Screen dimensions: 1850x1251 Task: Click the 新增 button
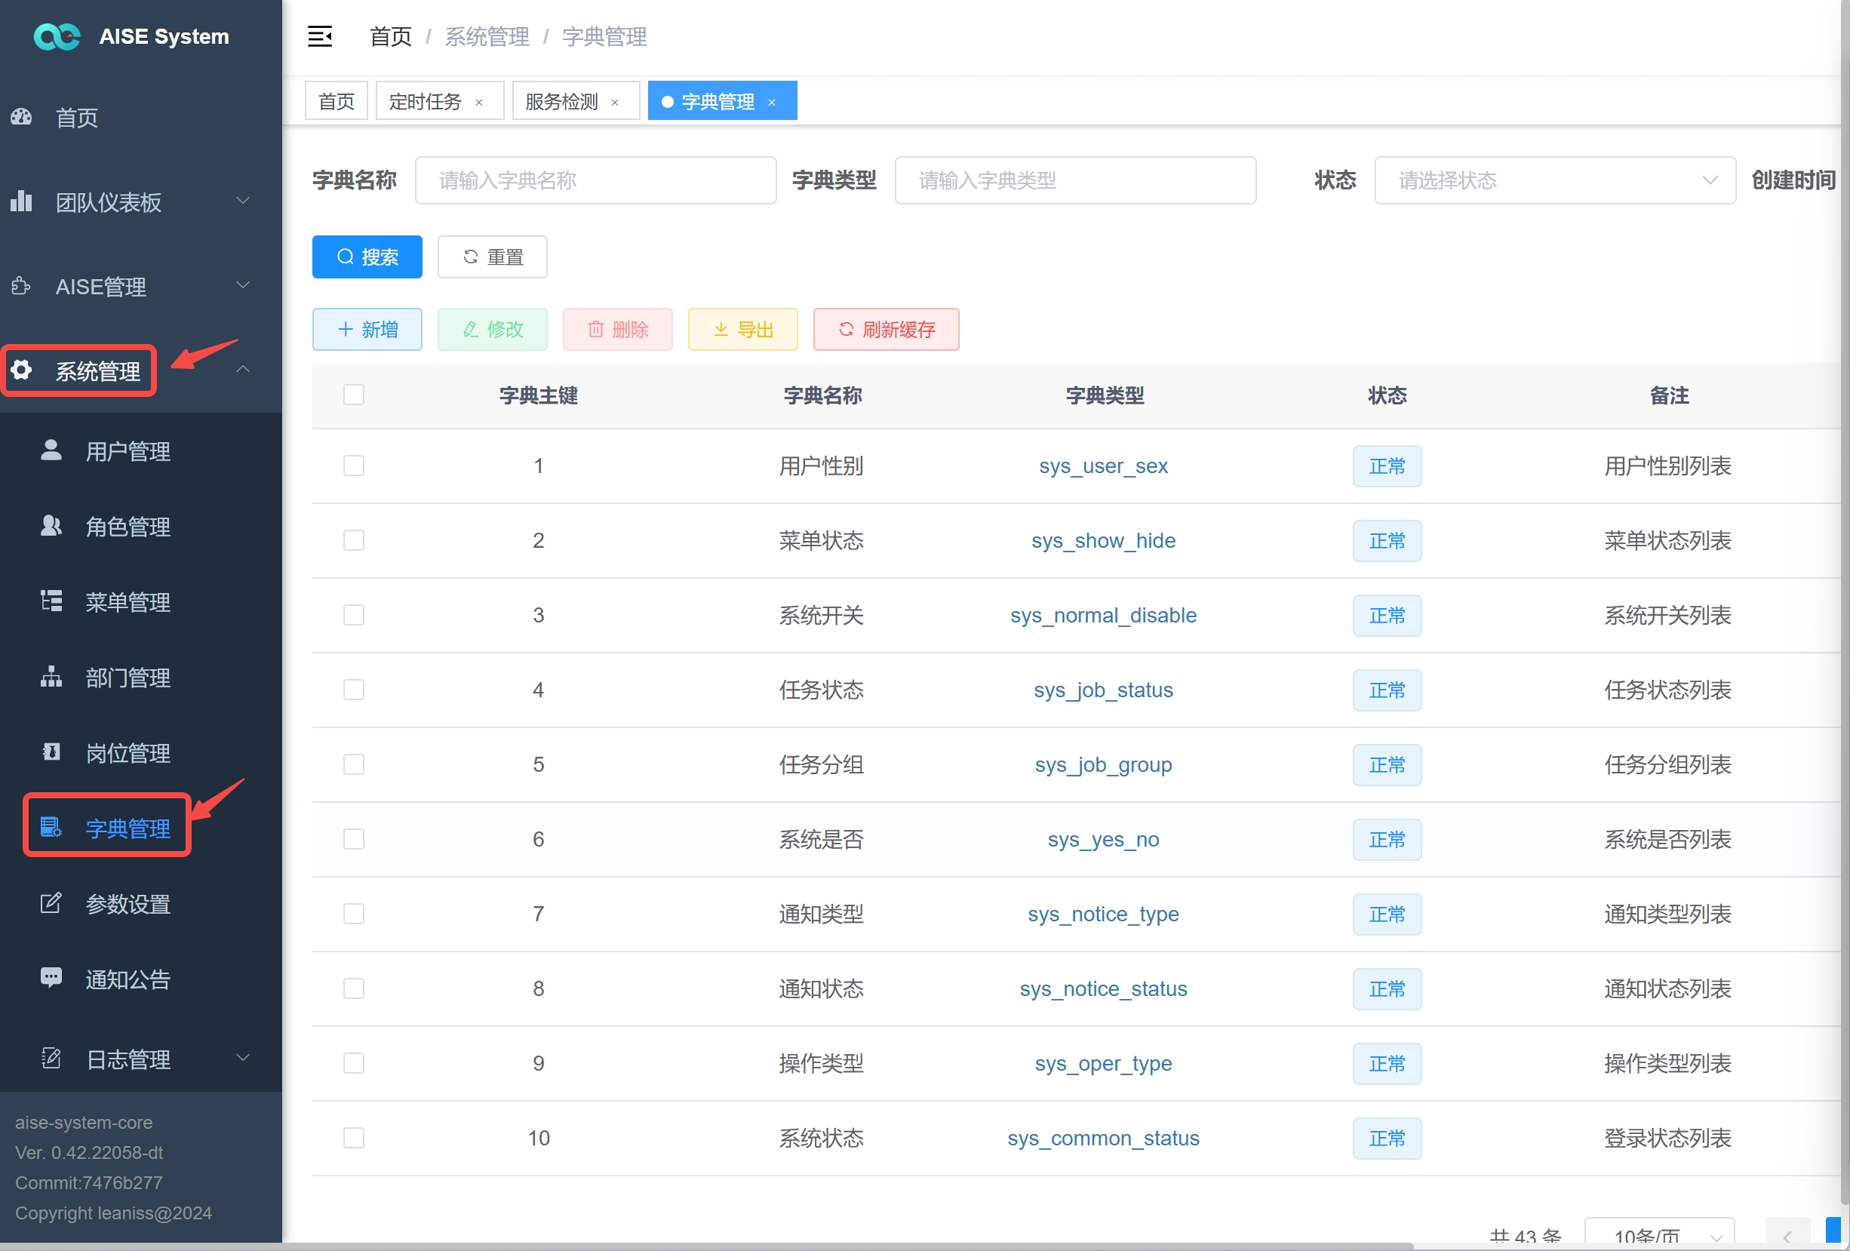[367, 330]
